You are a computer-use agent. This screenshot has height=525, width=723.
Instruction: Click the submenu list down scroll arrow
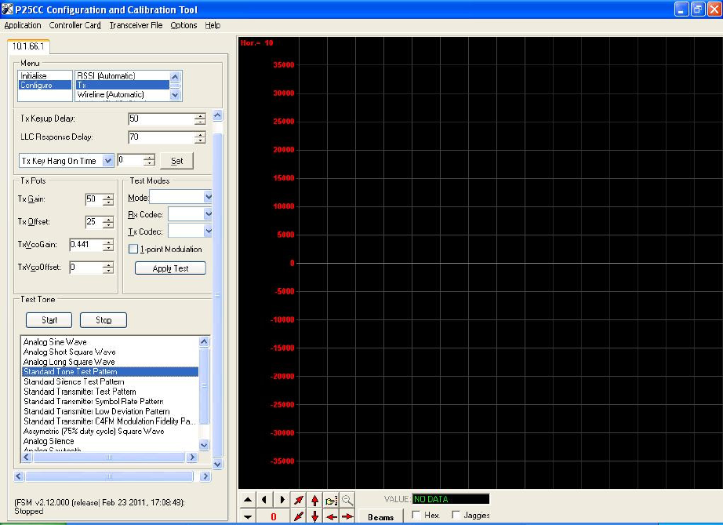175,95
